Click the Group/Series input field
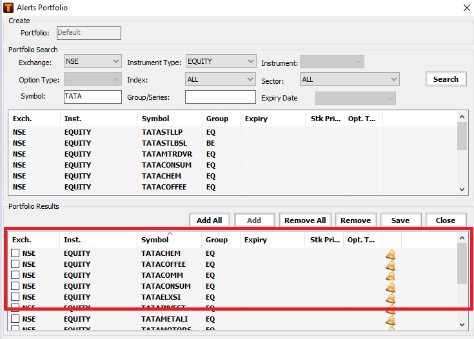The width and height of the screenshot is (474, 339). [x=221, y=97]
